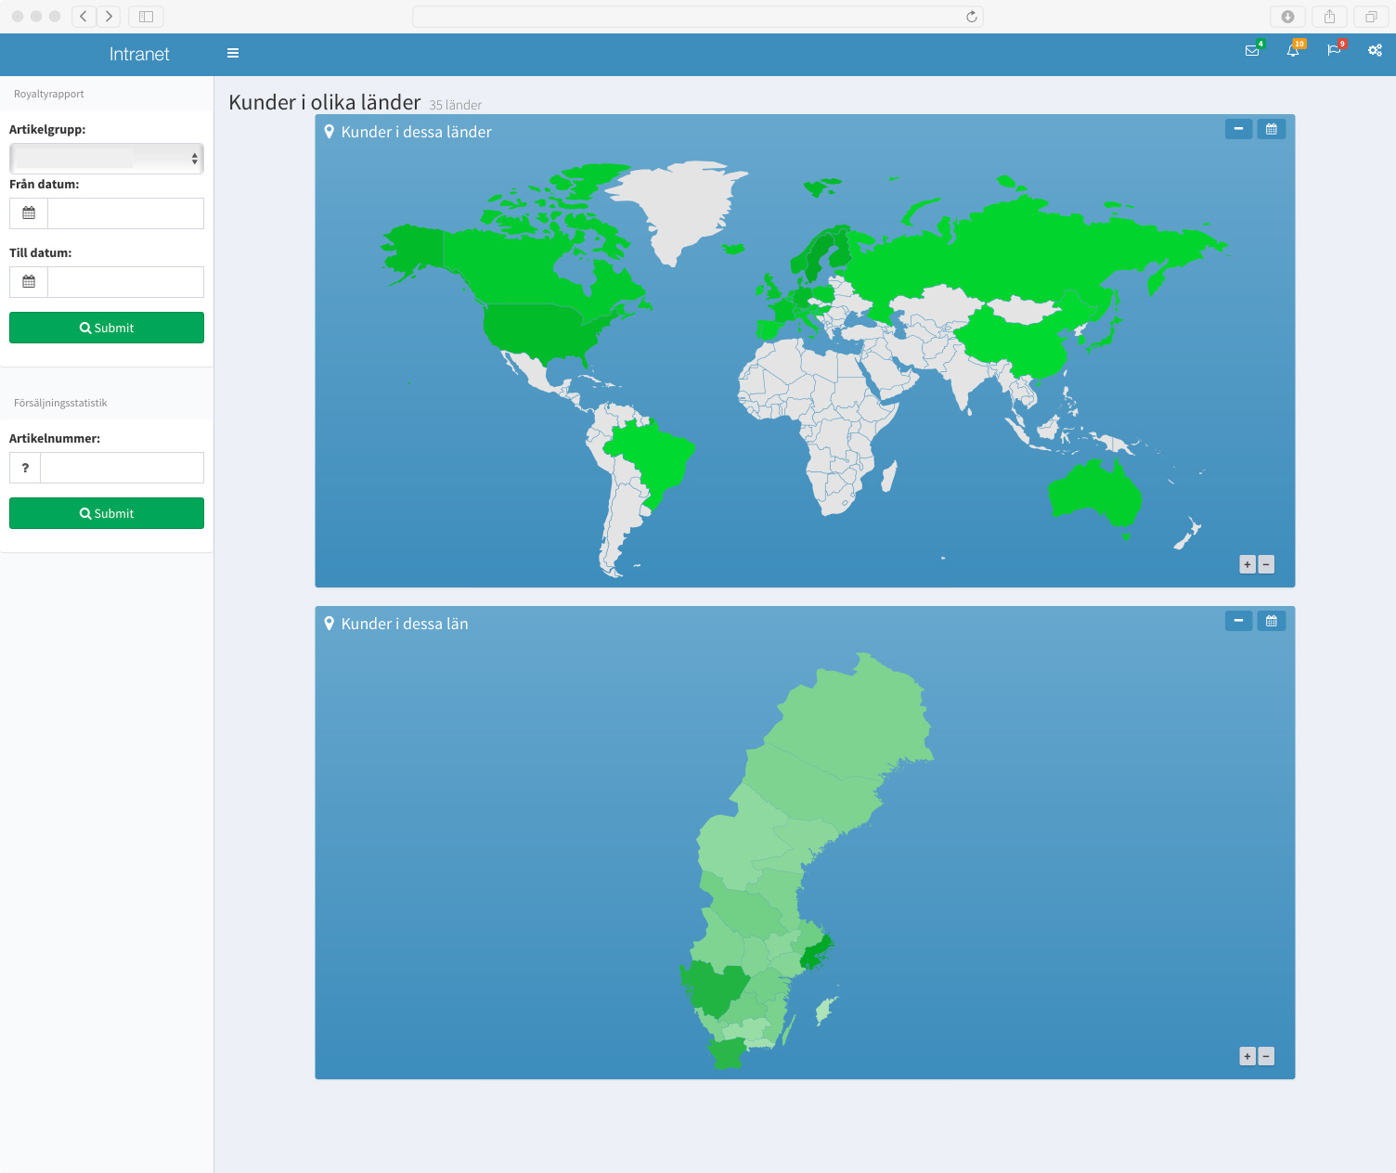Go forward with the browser forward button
The width and height of the screenshot is (1396, 1173).
(109, 16)
